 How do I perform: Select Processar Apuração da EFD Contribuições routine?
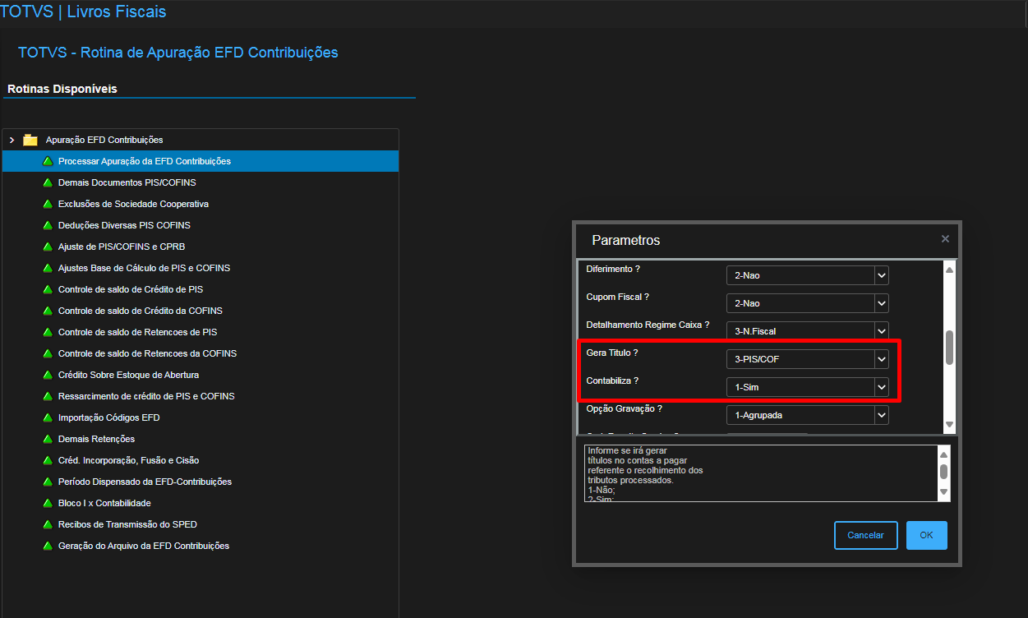coord(201,161)
